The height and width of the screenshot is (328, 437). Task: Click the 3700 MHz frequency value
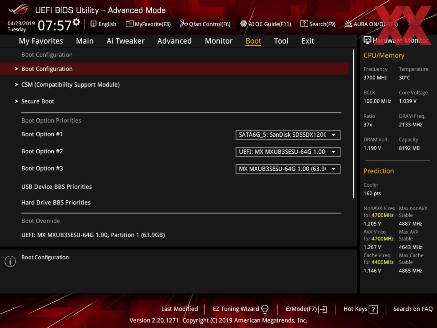[375, 78]
